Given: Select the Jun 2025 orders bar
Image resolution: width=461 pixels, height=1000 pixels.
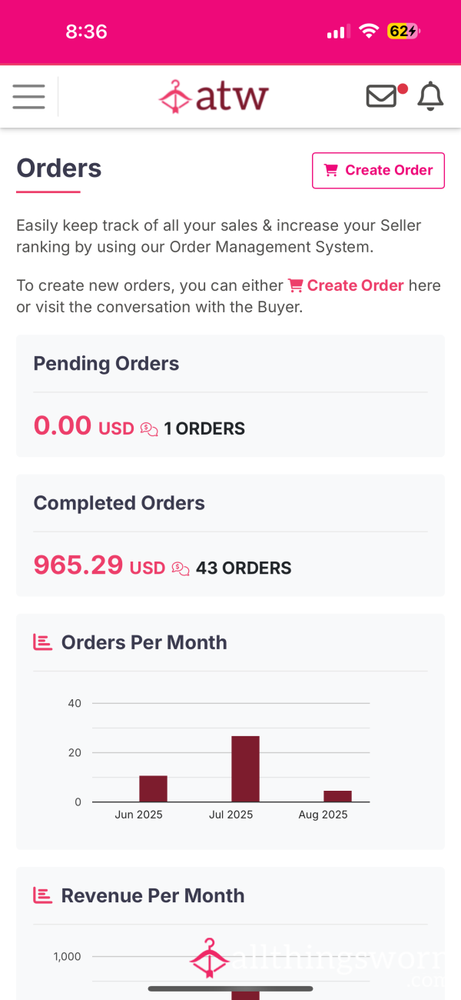Looking at the screenshot, I should tap(153, 788).
